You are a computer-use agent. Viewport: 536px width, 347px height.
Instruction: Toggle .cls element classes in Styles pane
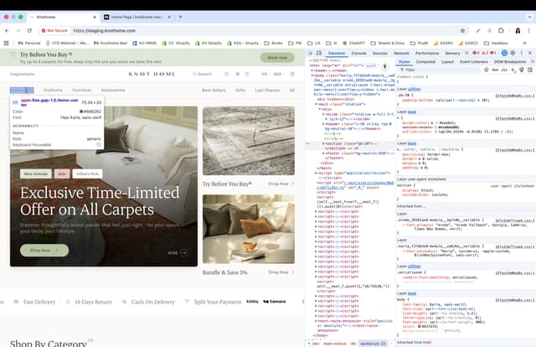pyautogui.click(x=504, y=70)
